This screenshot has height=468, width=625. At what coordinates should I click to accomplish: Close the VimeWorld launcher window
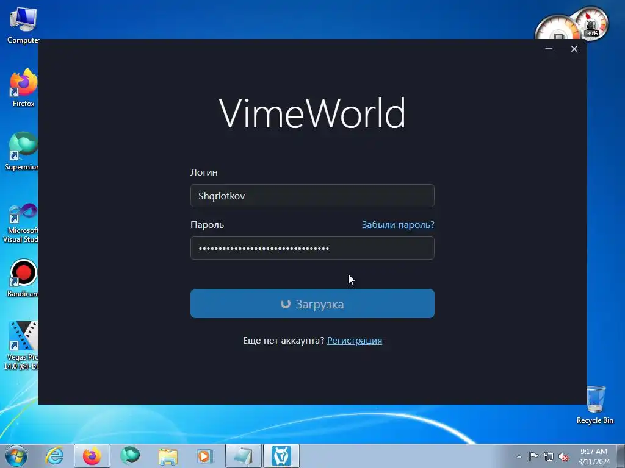coord(574,49)
